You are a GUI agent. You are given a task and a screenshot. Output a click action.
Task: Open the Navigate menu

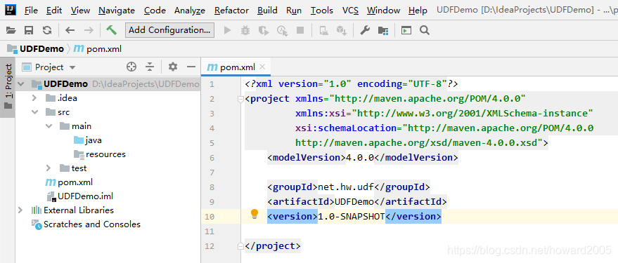click(117, 11)
